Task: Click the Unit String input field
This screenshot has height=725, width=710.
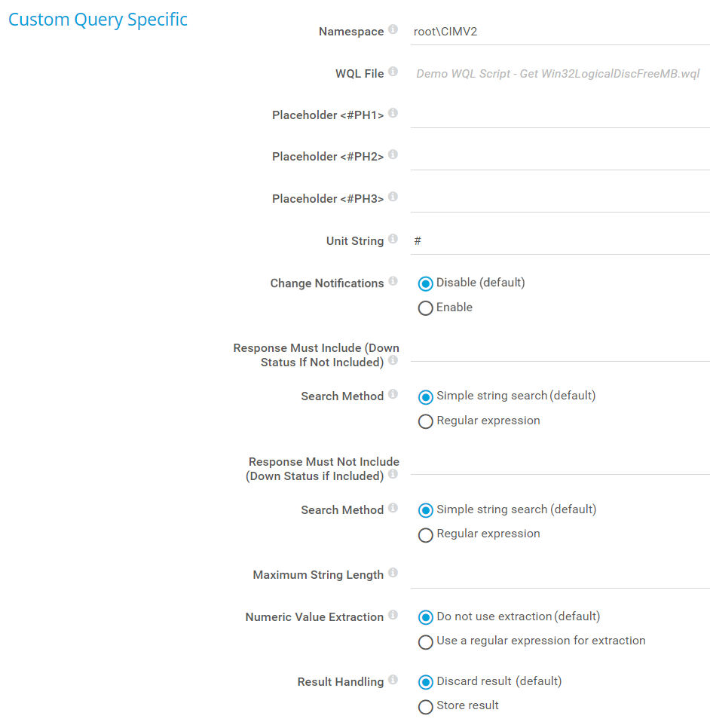Action: 559,241
